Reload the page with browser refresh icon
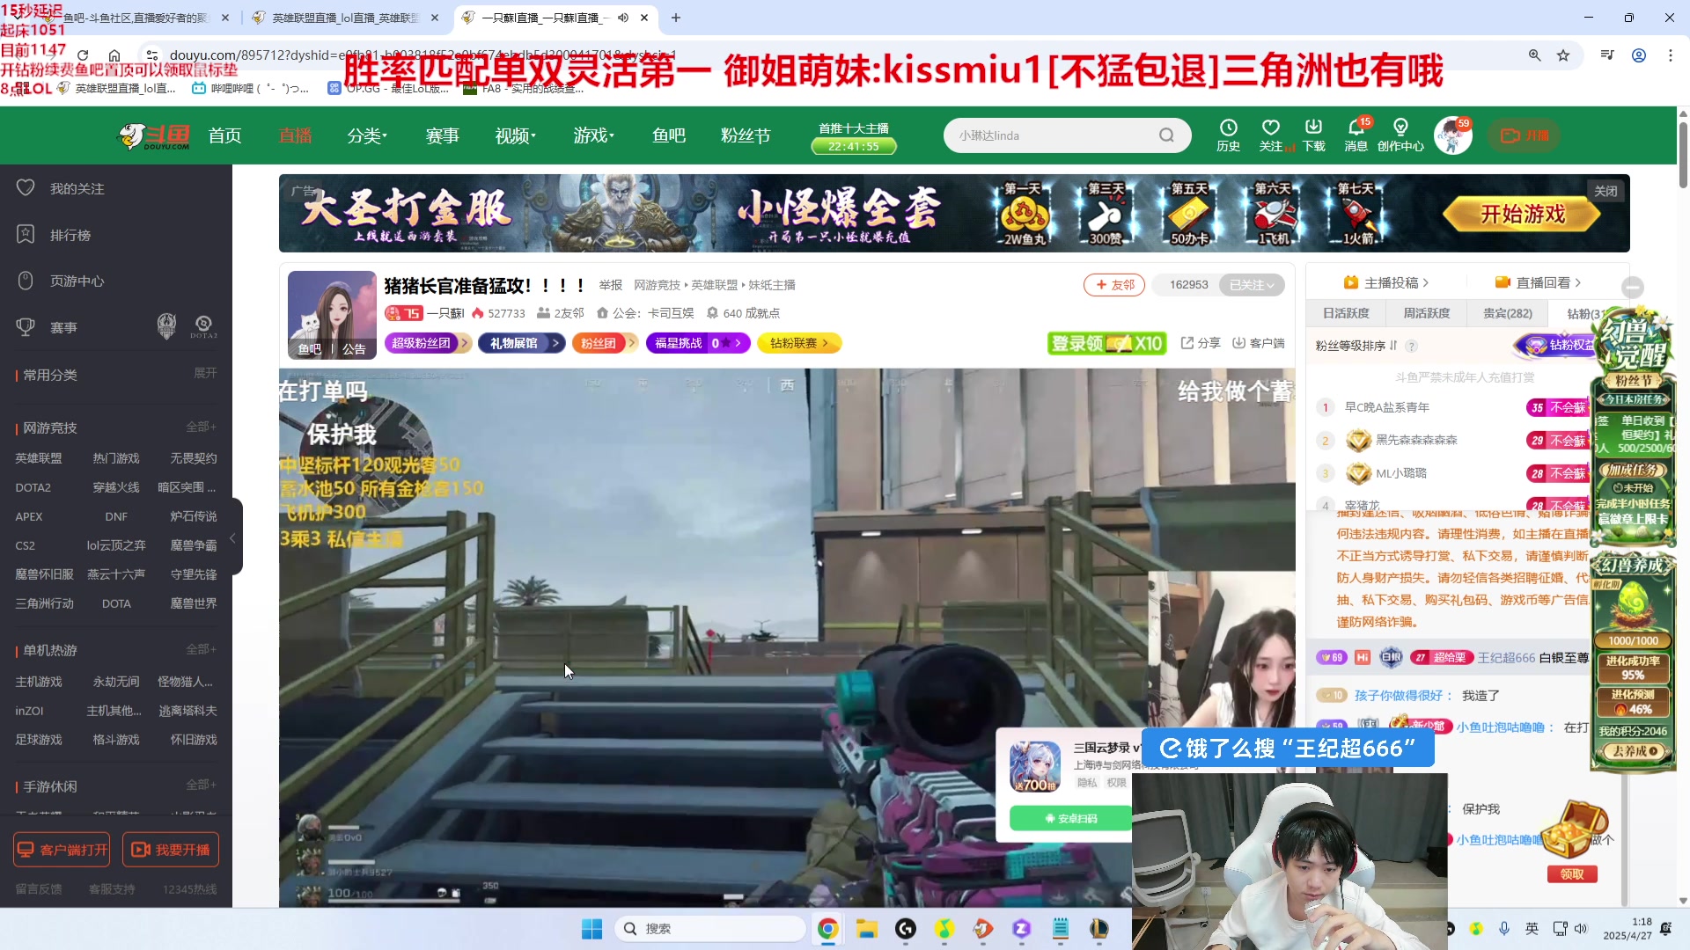1690x950 pixels. 83,55
